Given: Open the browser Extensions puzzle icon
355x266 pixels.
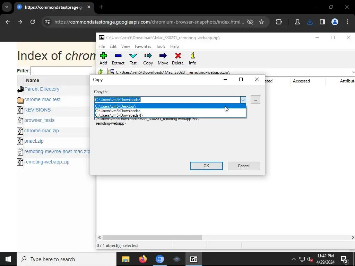Looking at the screenshot, I should click(x=279, y=22).
